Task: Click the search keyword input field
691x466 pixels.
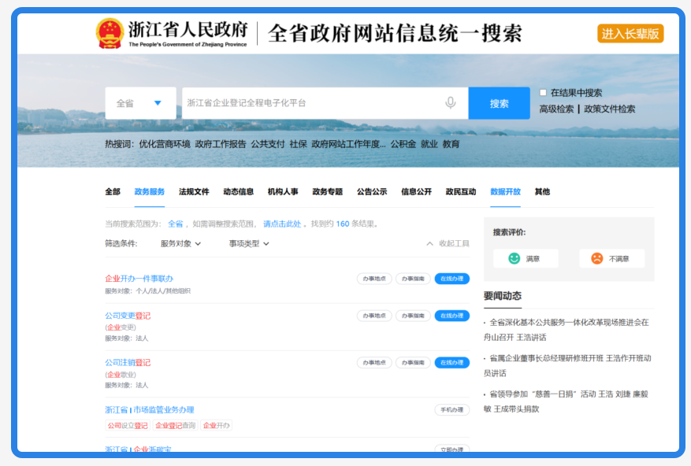Action: (x=313, y=103)
